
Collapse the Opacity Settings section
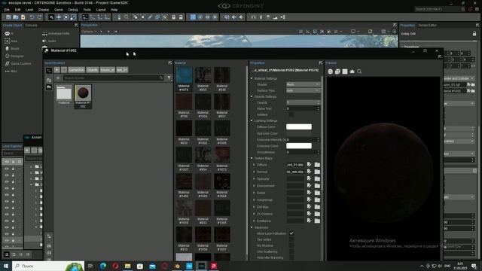pos(252,96)
